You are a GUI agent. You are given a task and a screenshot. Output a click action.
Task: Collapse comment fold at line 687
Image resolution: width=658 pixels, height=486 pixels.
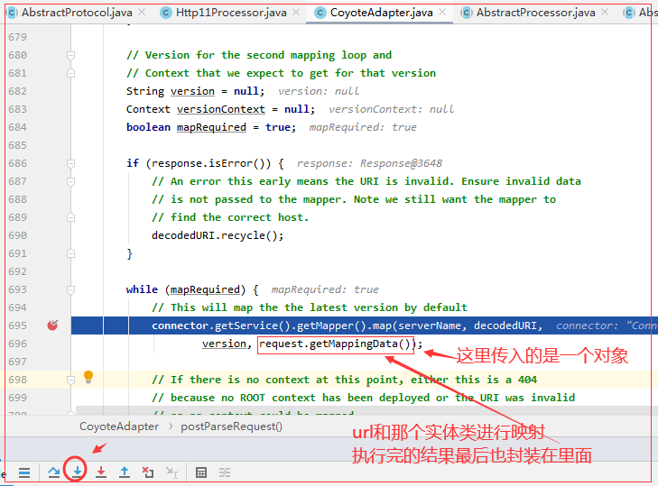point(71,181)
